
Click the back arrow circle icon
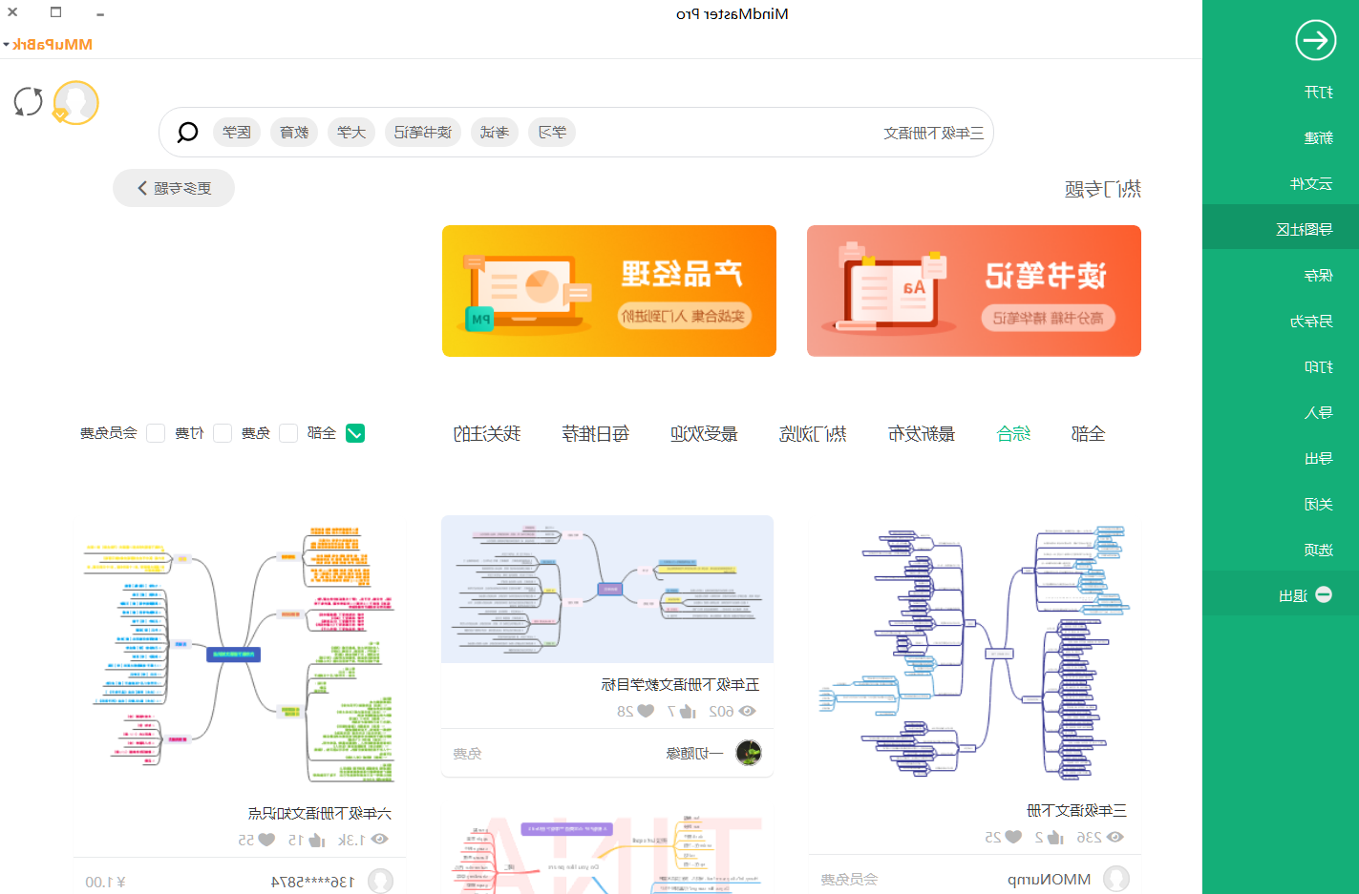click(x=1315, y=40)
